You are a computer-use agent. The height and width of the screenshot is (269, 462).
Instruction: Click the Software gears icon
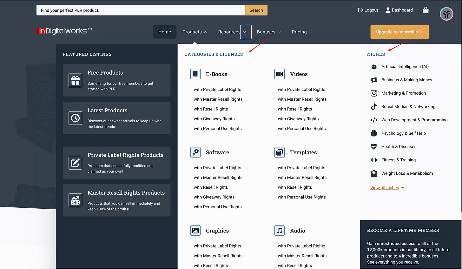point(195,152)
